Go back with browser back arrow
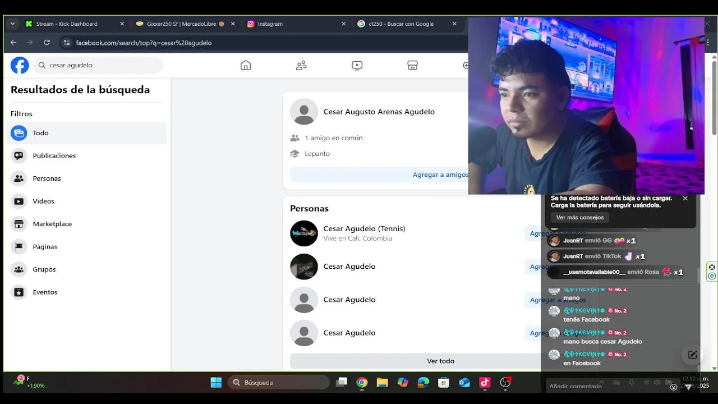This screenshot has height=404, width=718. click(x=13, y=43)
